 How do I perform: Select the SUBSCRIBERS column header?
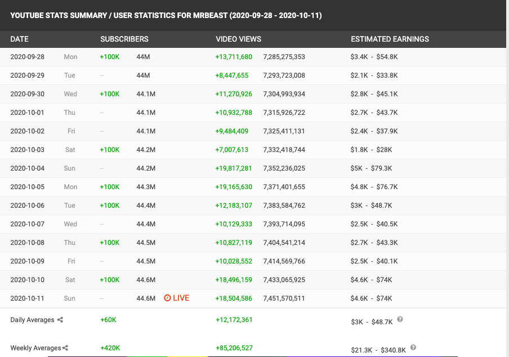pos(124,39)
